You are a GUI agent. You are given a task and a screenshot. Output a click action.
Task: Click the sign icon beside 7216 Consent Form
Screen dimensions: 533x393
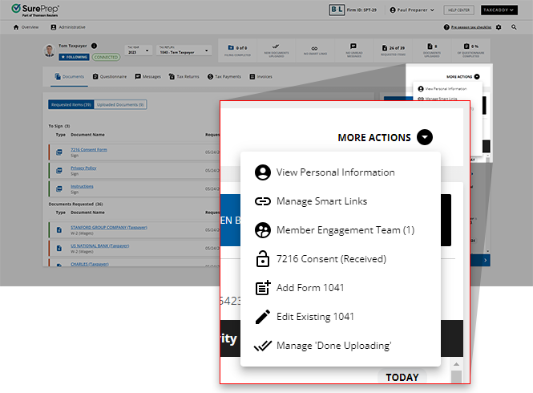(x=59, y=152)
